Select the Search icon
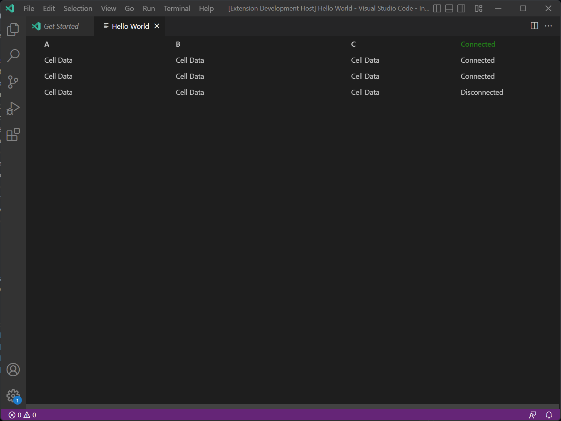Viewport: 561px width, 421px height. tap(13, 55)
